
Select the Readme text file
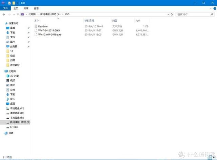[x=43, y=26]
